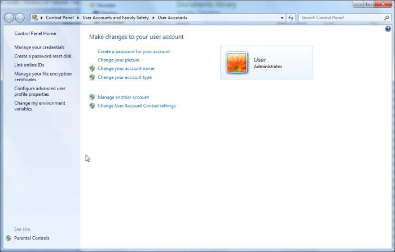The width and height of the screenshot is (395, 252).
Task: Click the User account flower picture
Action: (236, 63)
